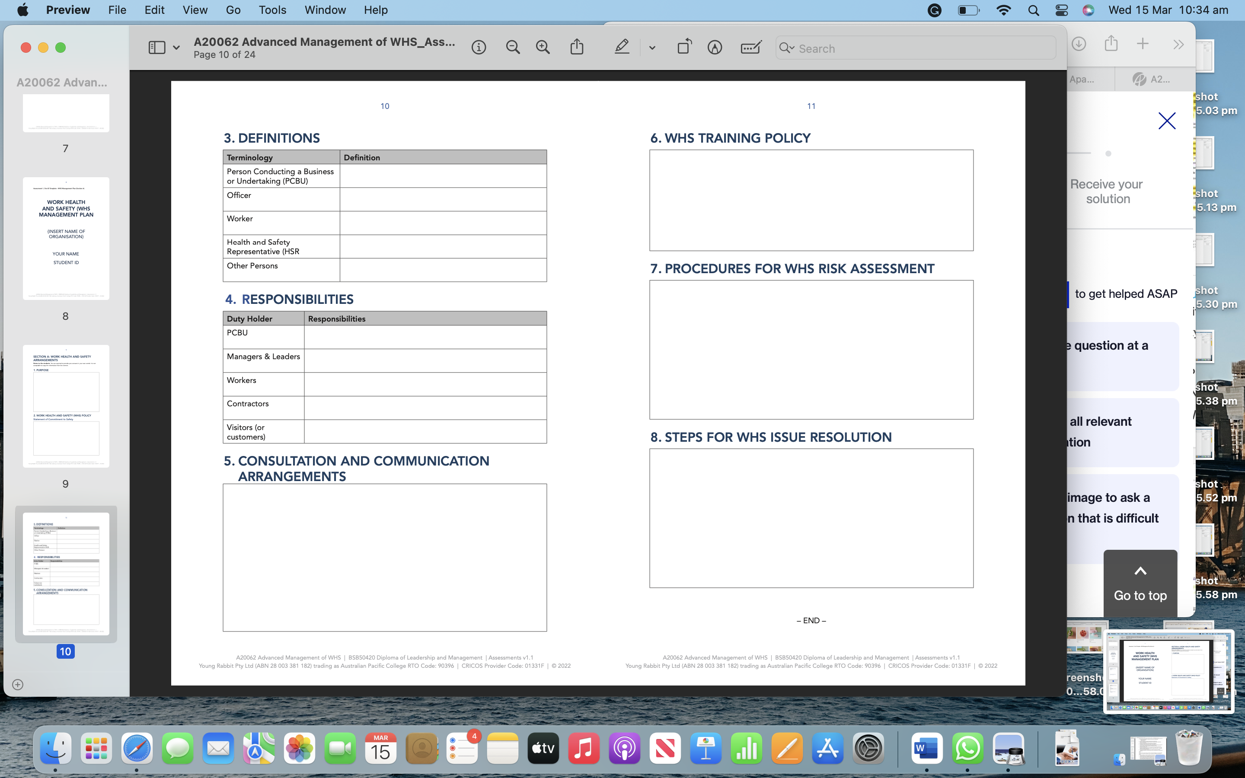Open the Tools menu
1245x778 pixels.
pyautogui.click(x=272, y=10)
